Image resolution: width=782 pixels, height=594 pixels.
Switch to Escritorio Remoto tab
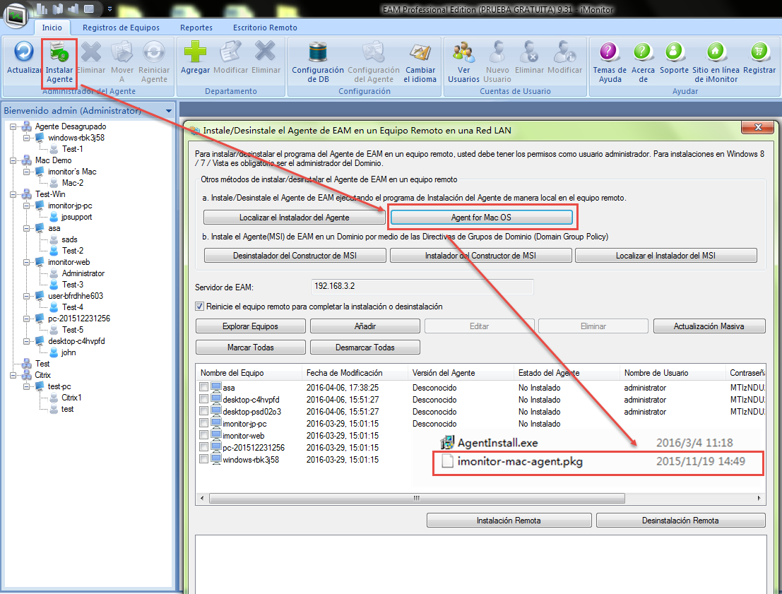[265, 28]
